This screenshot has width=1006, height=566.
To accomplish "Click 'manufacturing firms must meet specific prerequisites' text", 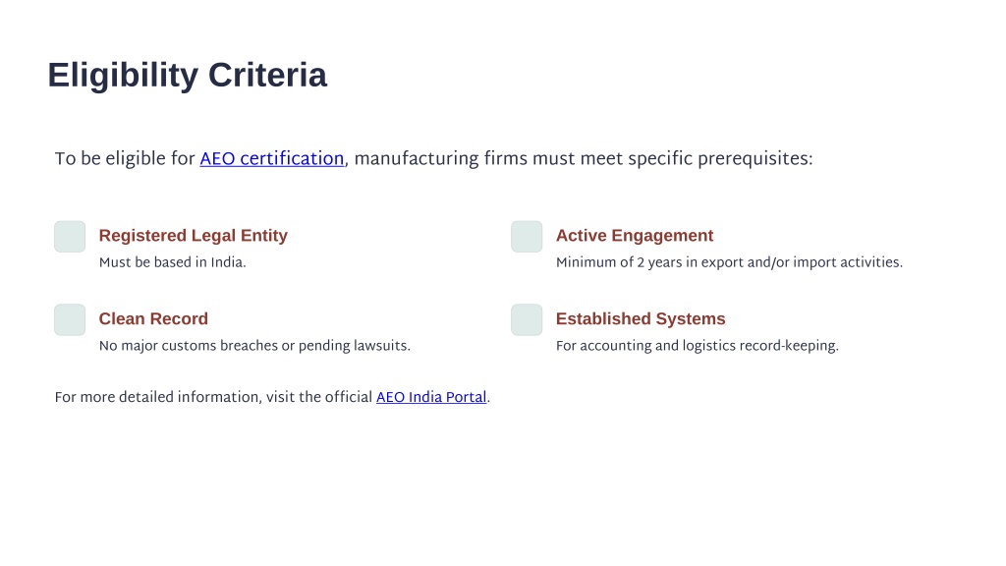I will click(584, 158).
